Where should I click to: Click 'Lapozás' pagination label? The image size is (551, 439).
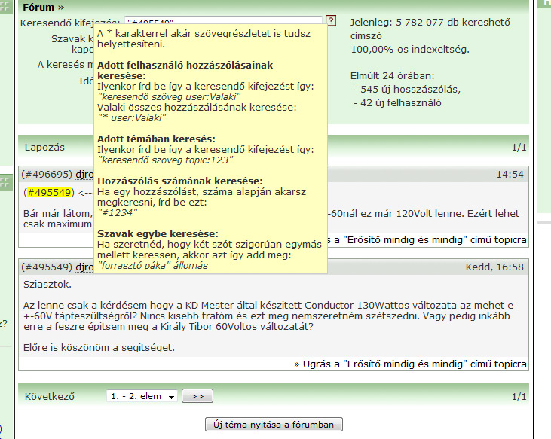(44, 148)
